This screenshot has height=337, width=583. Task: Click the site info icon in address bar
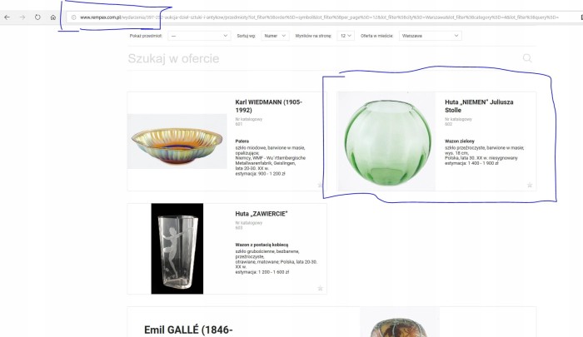pos(73,17)
